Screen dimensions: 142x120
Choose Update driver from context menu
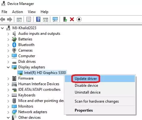click(x=100, y=79)
